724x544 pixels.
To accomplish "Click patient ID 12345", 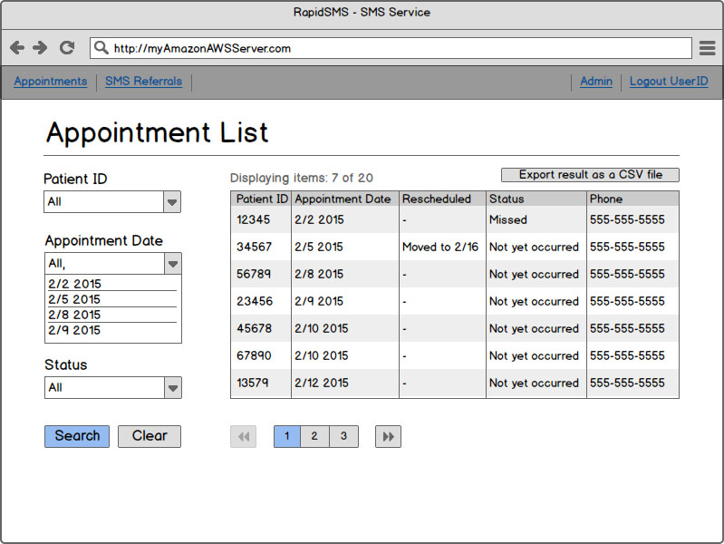I will tap(253, 219).
